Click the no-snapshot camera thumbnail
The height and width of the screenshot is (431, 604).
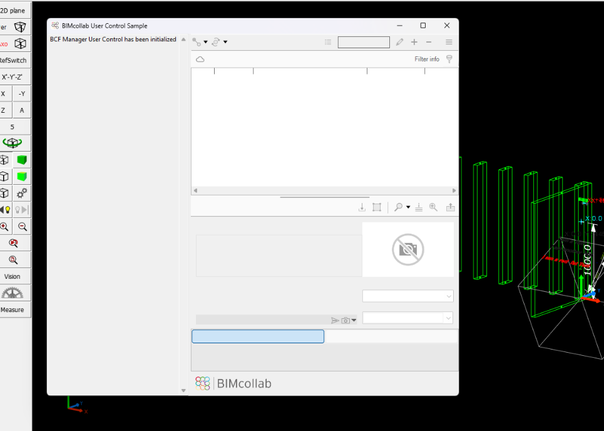408,249
